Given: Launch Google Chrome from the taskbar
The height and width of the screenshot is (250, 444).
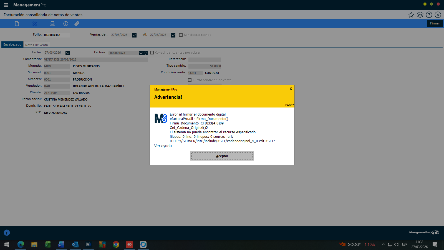Looking at the screenshot, I should [116, 244].
